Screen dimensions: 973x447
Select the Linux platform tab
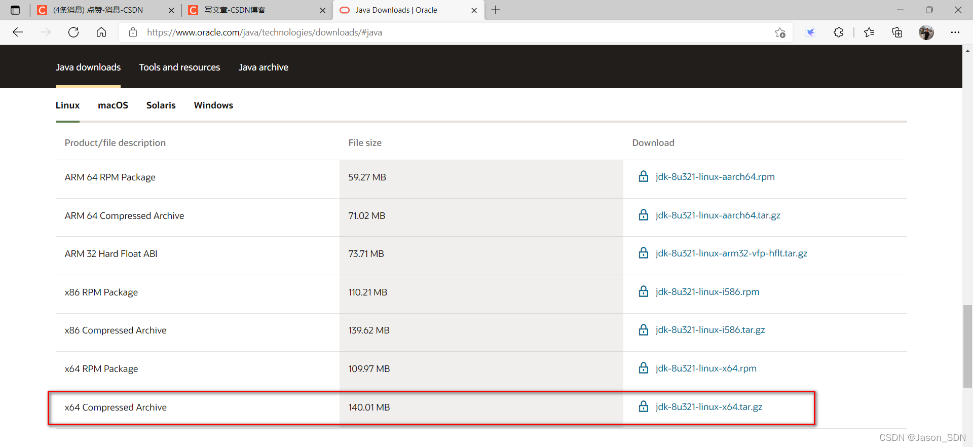coord(67,105)
